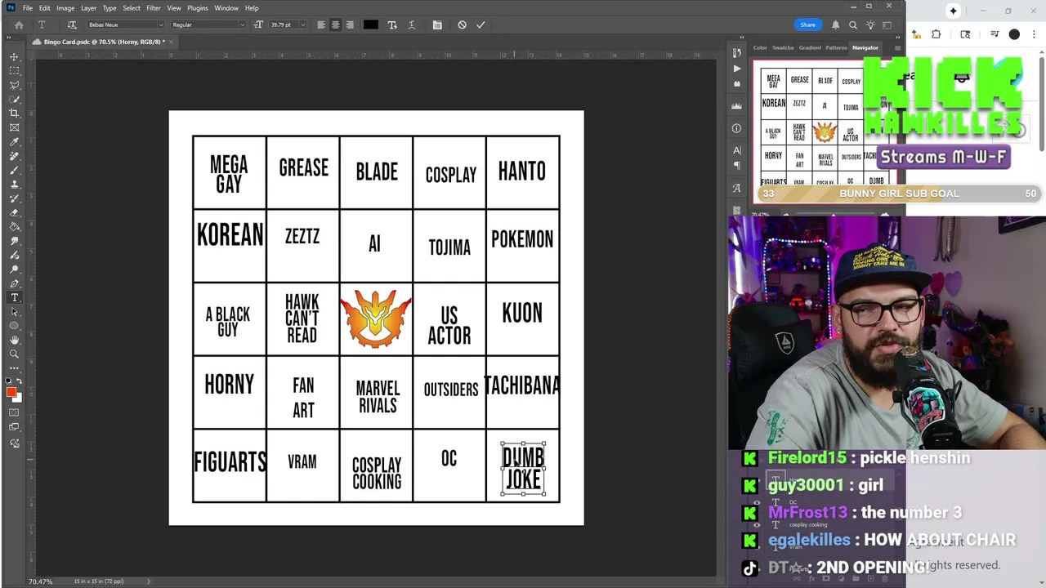Toggle text orientation in options bar
The width and height of the screenshot is (1046, 588).
pyautogui.click(x=72, y=24)
